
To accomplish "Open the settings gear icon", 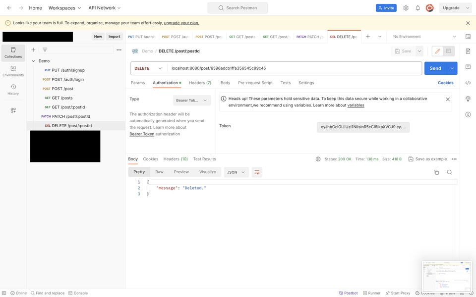I will tap(406, 8).
